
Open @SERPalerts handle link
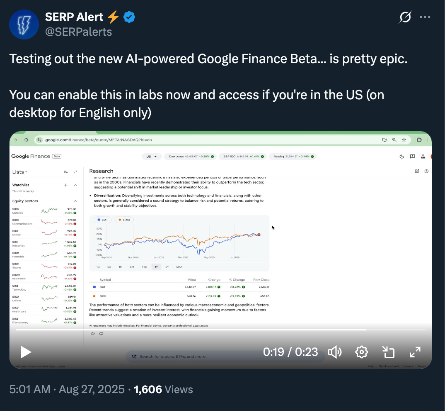79,32
